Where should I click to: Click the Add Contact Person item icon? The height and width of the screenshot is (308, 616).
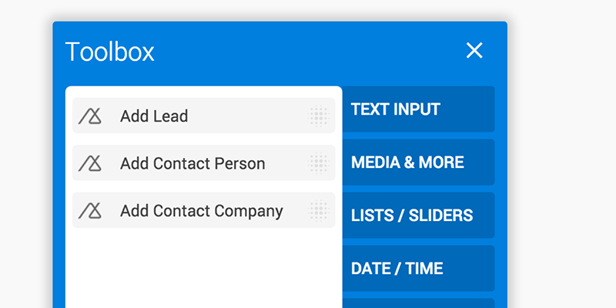point(90,163)
